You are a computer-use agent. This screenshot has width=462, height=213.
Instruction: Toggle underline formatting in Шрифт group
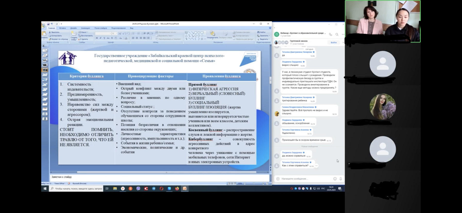(104, 38)
